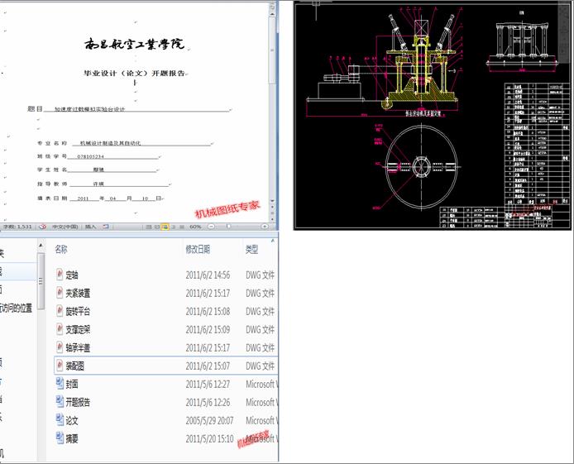Select the file named 旋转平台
574x464 pixels.
(78, 312)
